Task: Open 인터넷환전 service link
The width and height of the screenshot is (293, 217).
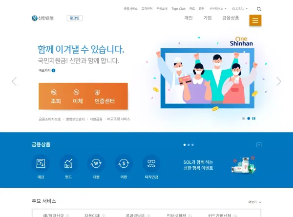Action: coord(179,216)
